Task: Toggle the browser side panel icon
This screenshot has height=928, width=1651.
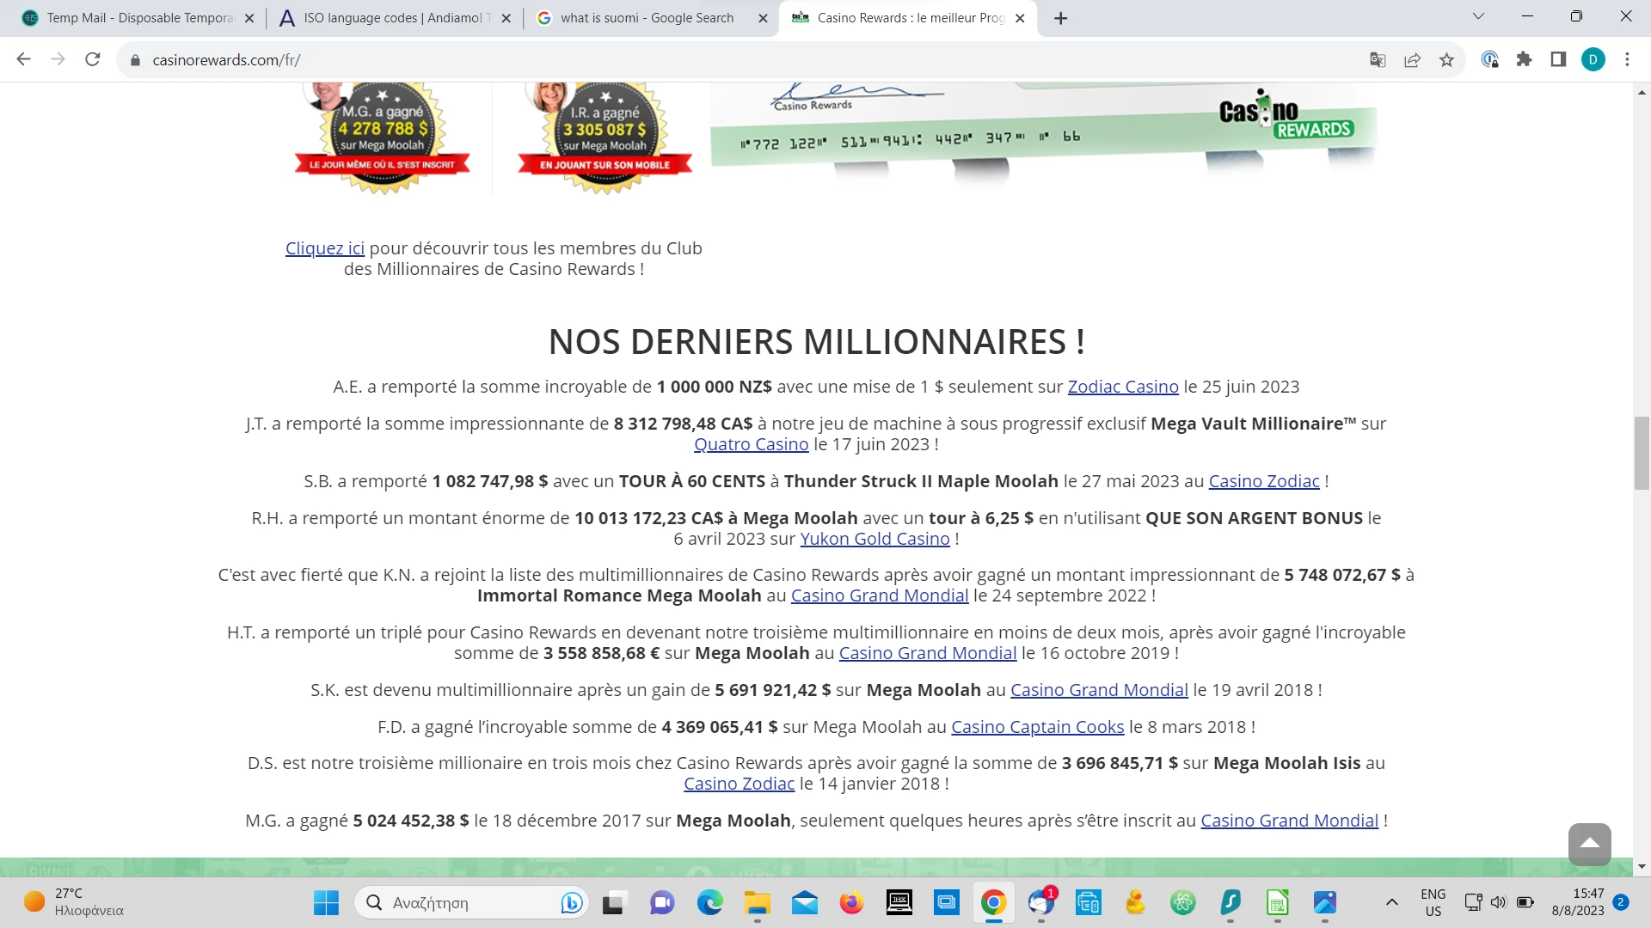Action: (1558, 59)
